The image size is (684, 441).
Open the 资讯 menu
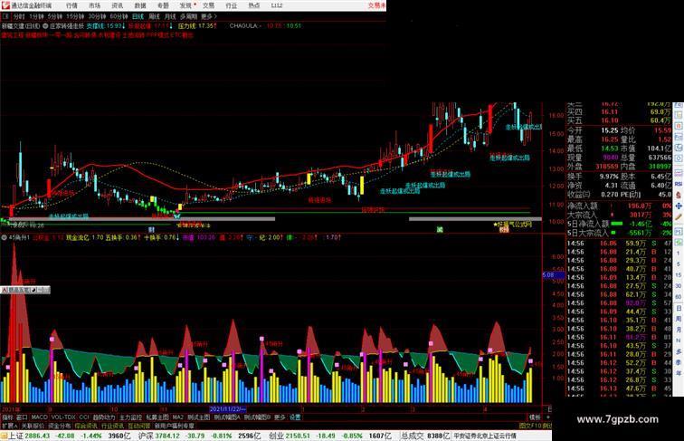click(117, 5)
